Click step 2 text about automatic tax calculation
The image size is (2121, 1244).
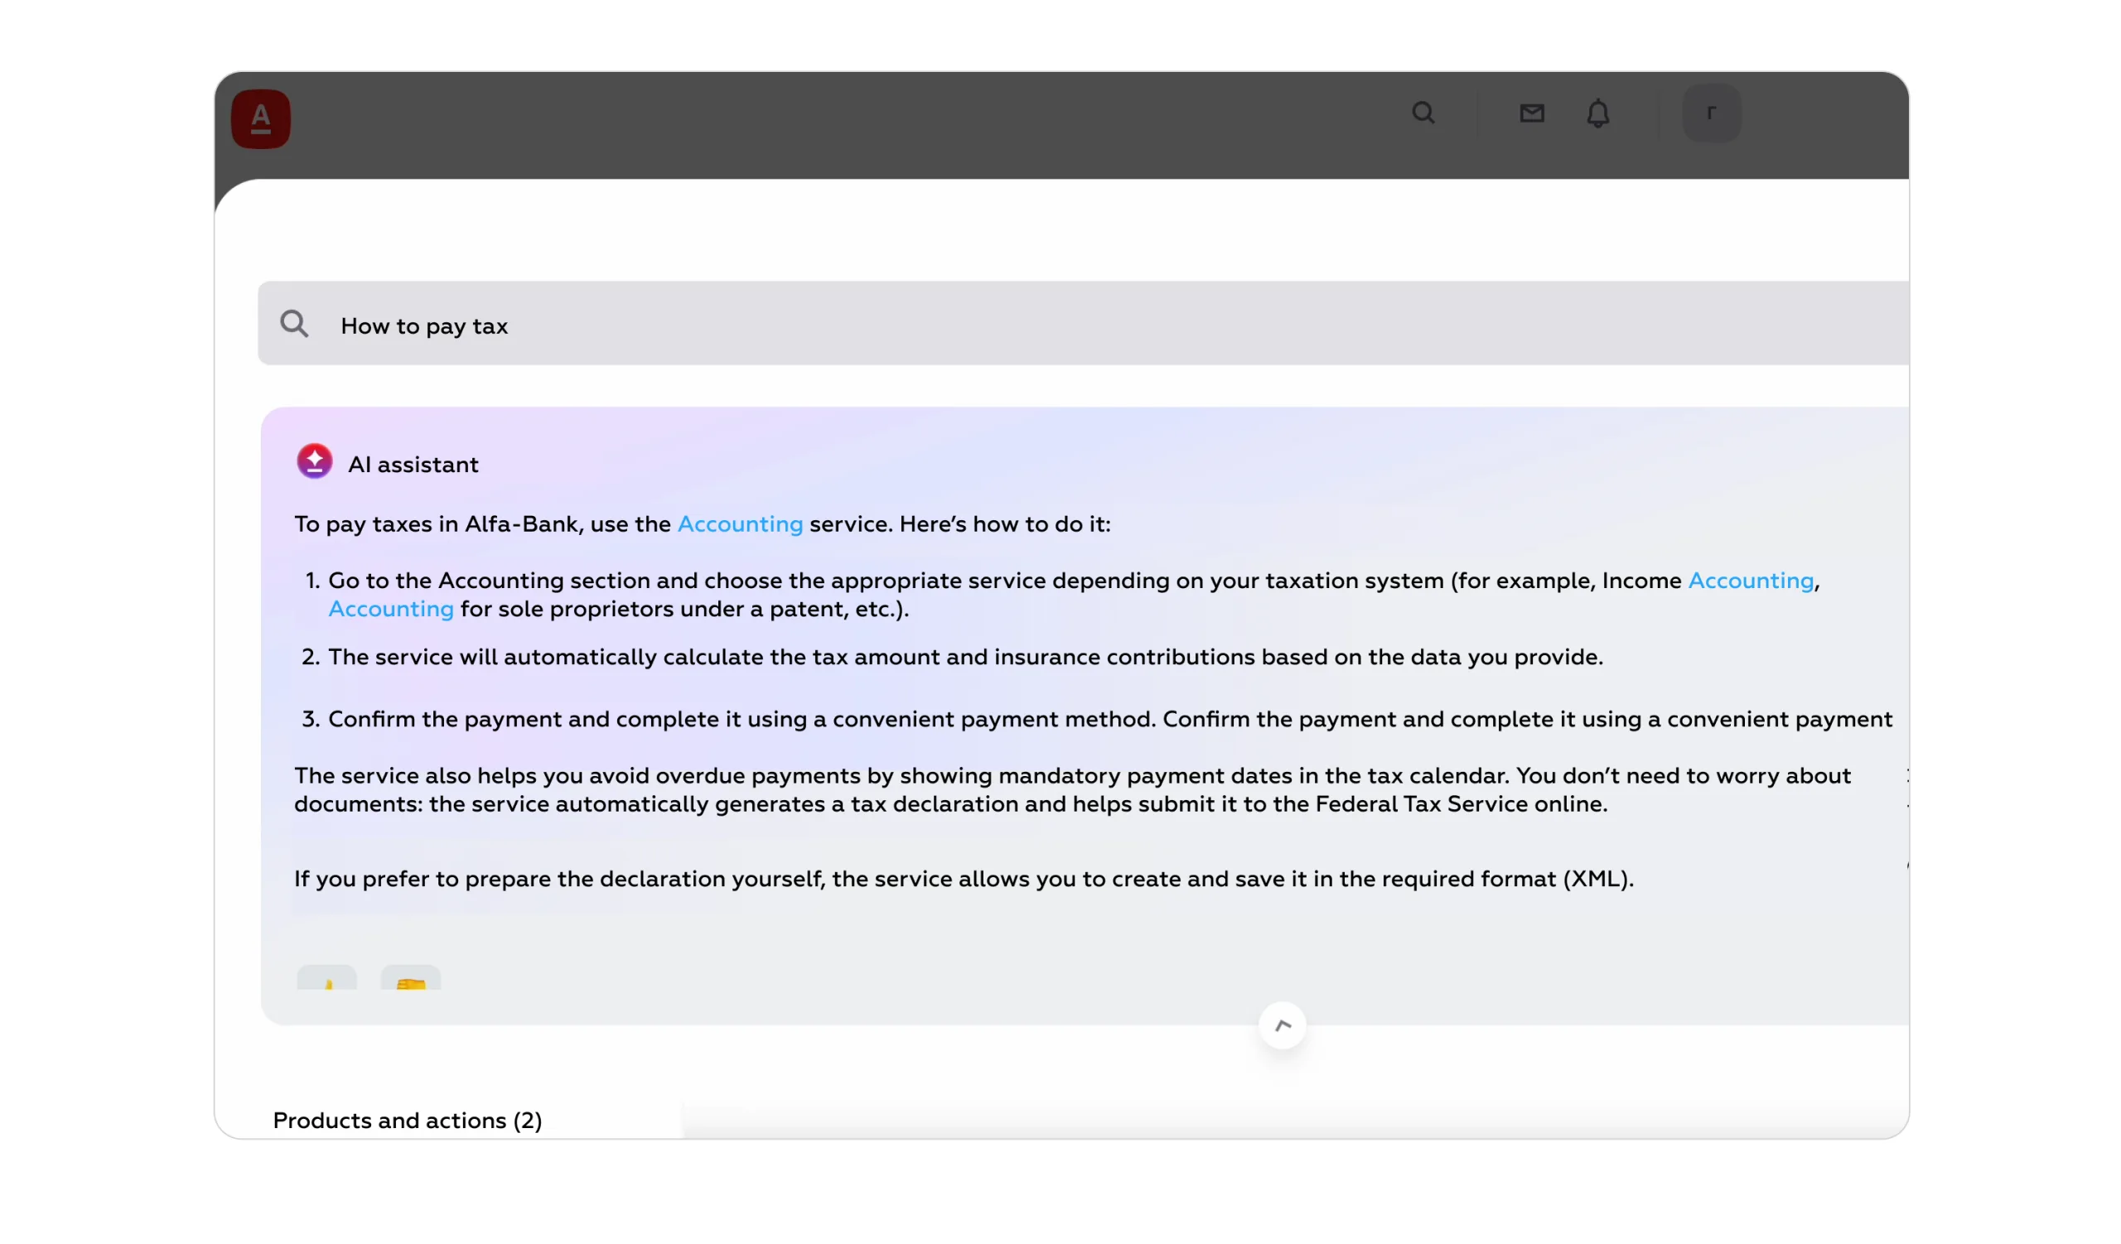coord(965,657)
